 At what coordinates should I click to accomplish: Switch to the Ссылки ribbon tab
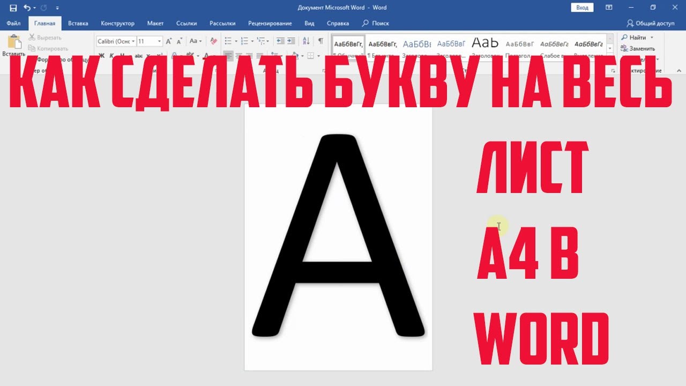[x=187, y=23]
